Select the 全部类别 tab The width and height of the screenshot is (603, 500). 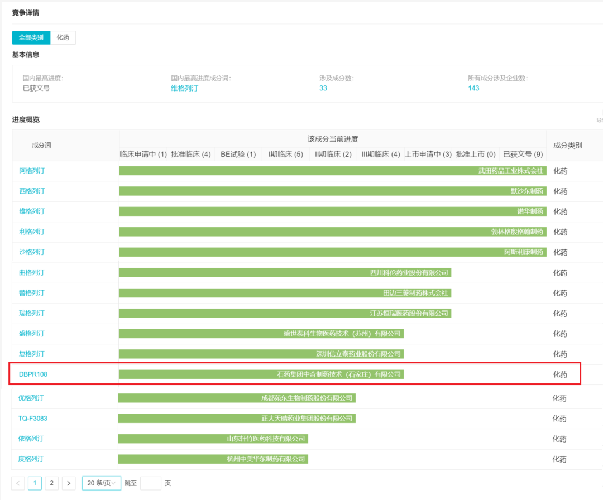coord(31,37)
